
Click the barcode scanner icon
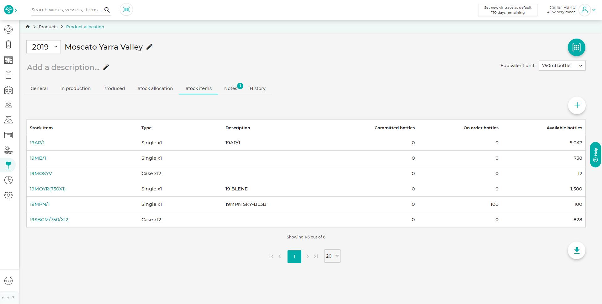click(126, 9)
